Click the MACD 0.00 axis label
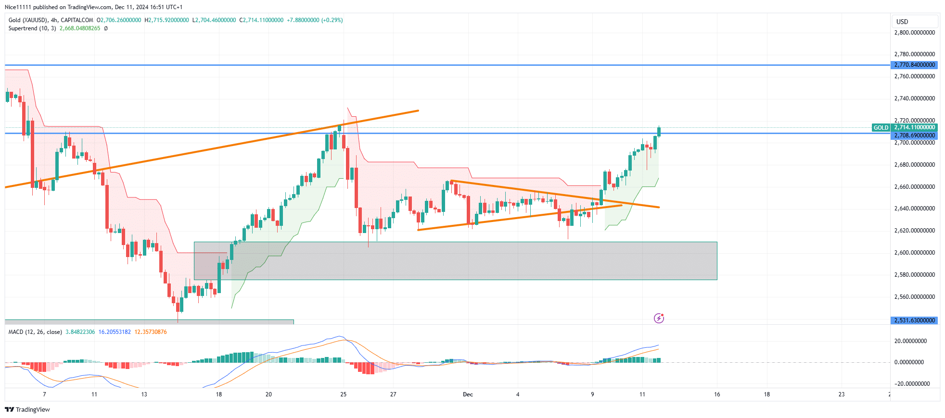 [909, 362]
